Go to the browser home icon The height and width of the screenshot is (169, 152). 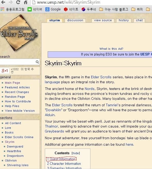[x=26, y=2]
